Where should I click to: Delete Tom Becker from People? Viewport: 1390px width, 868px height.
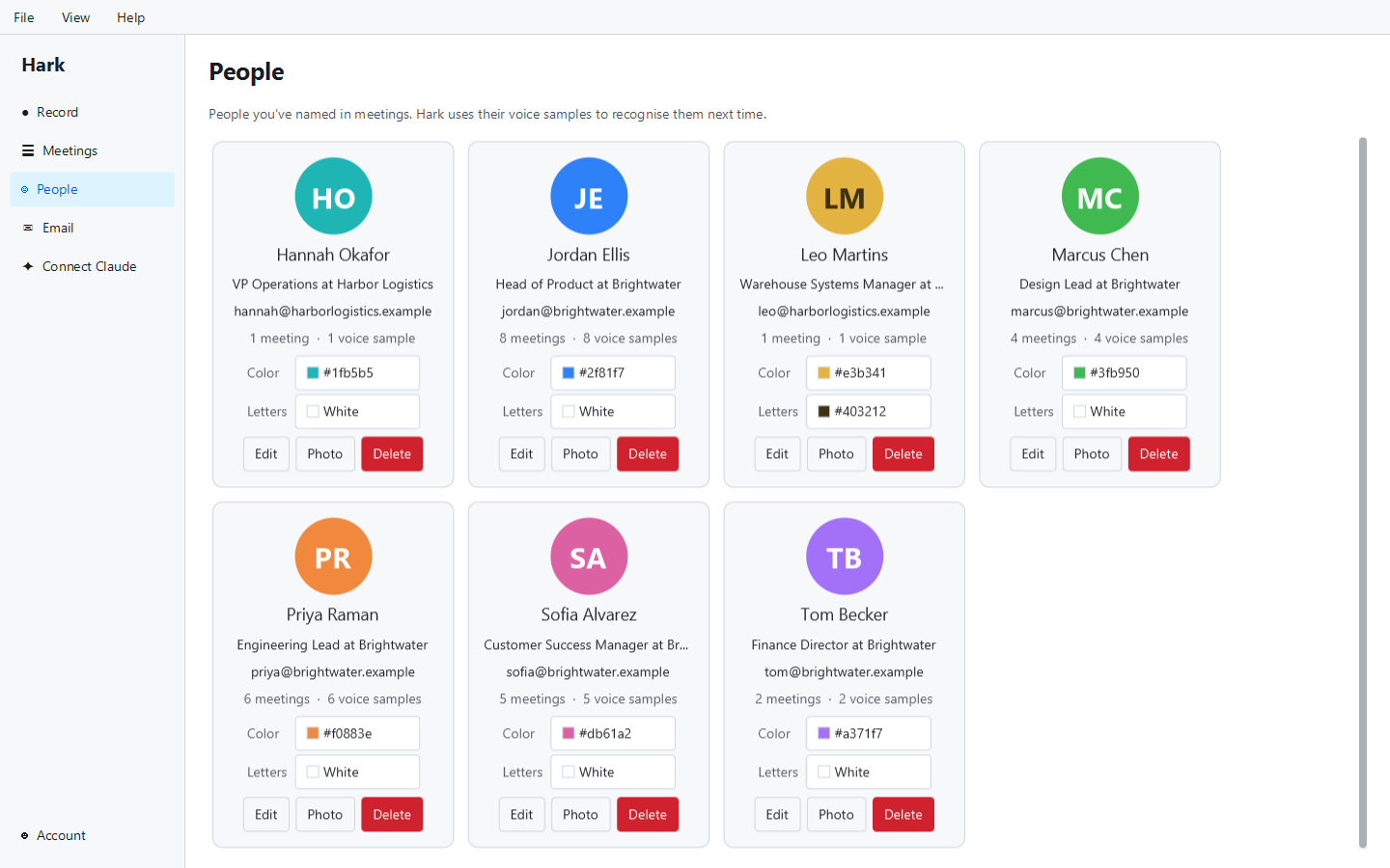coord(903,815)
